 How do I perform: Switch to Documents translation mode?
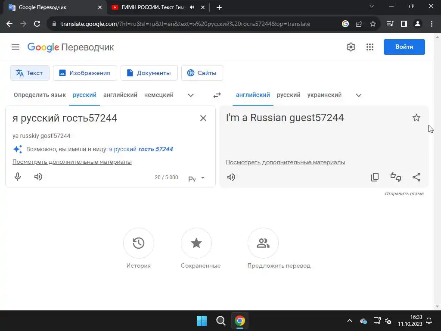coord(149,73)
